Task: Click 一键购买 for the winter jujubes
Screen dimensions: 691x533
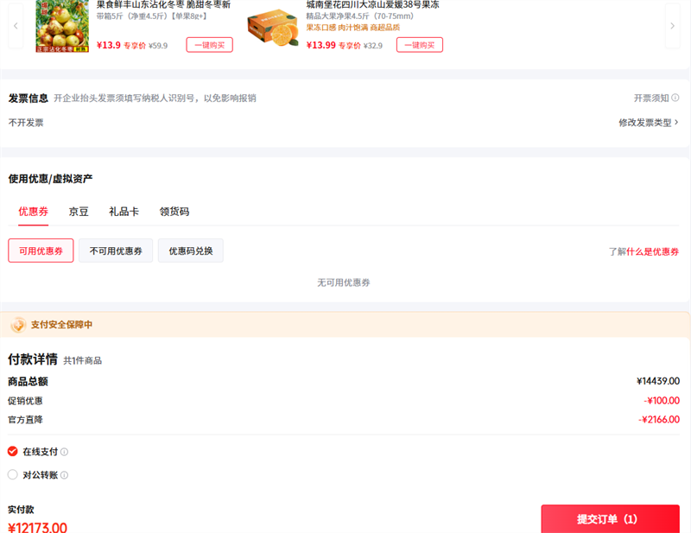Action: pos(209,45)
